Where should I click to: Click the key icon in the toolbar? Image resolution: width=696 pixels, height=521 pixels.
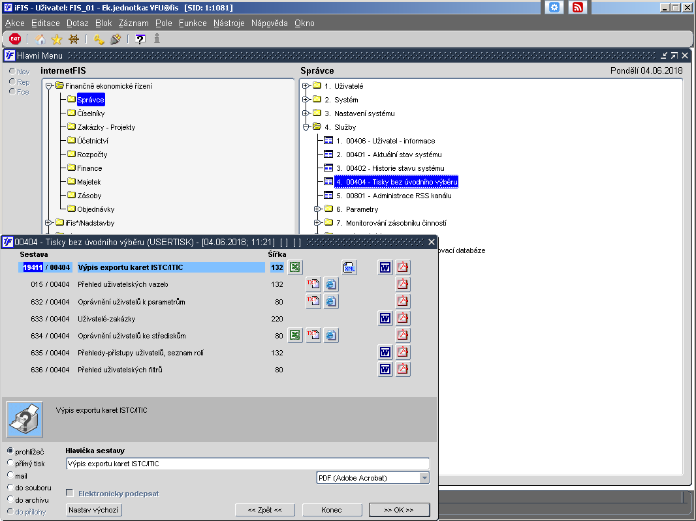(x=99, y=39)
